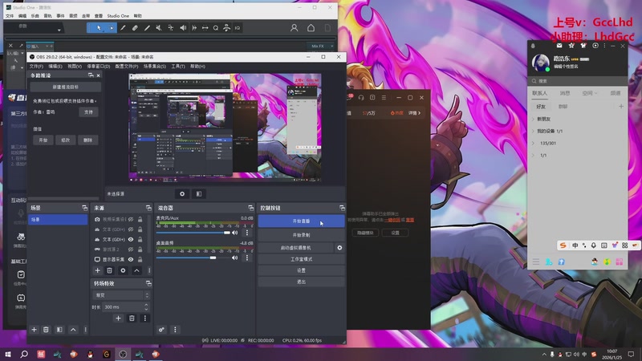Screen dimensions: 642x361
Task: Select the mute tool in Studio One toolbar
Action: [x=159, y=28]
